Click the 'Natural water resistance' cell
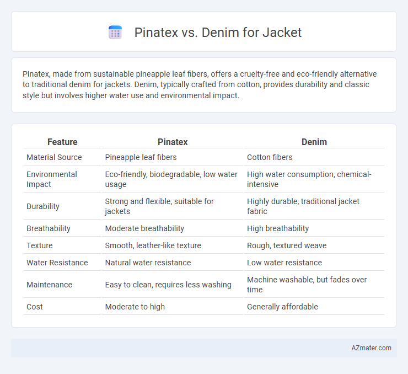 point(148,263)
